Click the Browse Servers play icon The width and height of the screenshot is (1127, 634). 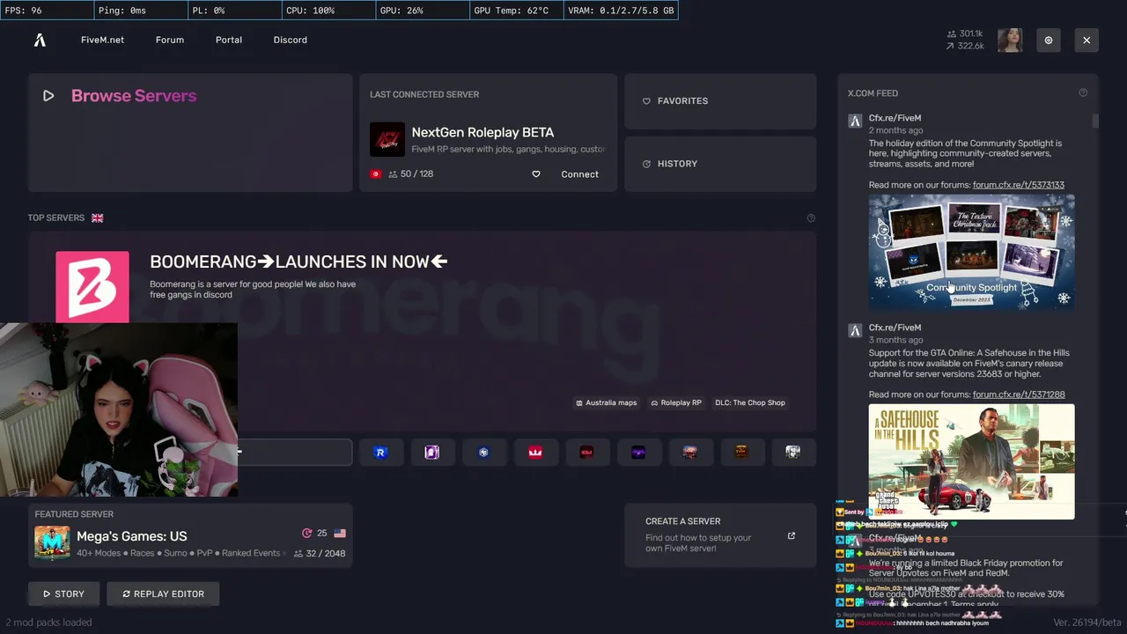click(48, 96)
